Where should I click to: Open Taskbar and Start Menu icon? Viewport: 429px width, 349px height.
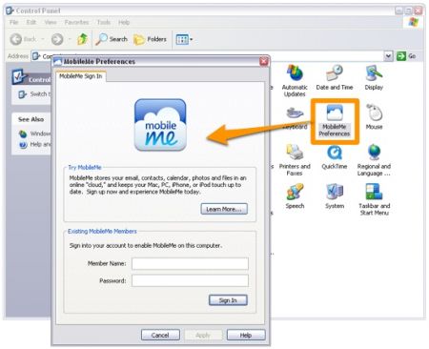tap(374, 199)
